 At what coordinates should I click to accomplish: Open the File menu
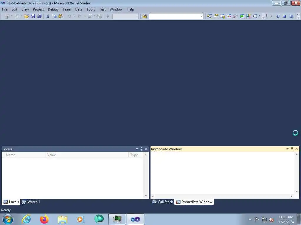tap(5, 9)
